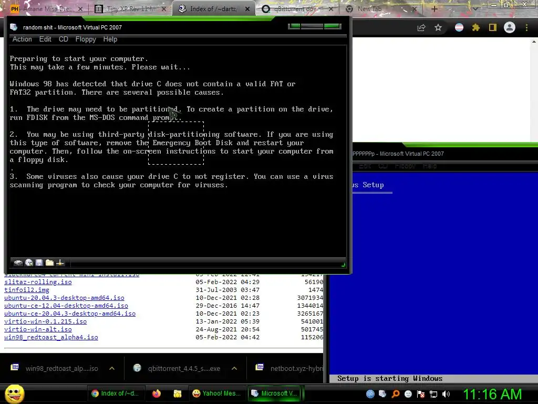Open ubuntu-ce-12.04-desktop-amd64.iso link
This screenshot has width=538, height=404.
(x=66, y=306)
